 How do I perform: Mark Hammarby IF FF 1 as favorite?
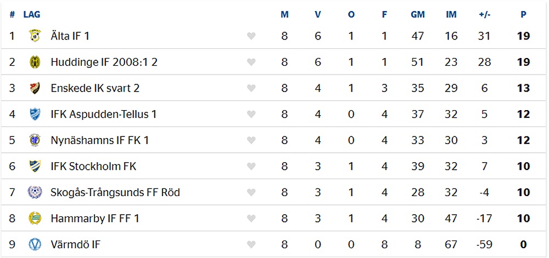[x=251, y=219]
